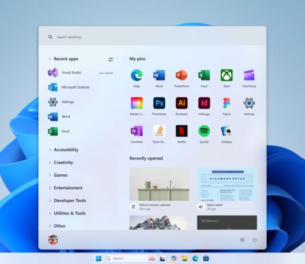The height and width of the screenshot is (264, 305).
Task: Open Reform kitchen cabinets recent file
Action: click(159, 189)
